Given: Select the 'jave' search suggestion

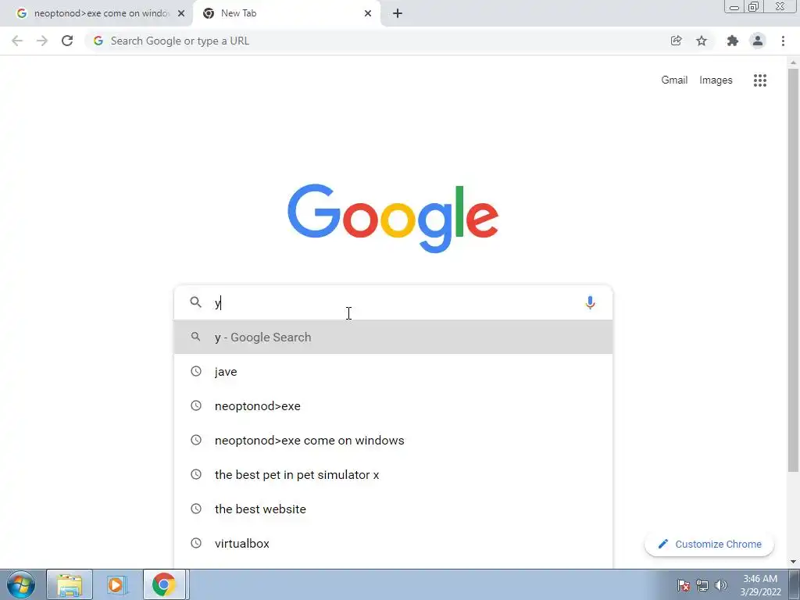Looking at the screenshot, I should click(394, 371).
